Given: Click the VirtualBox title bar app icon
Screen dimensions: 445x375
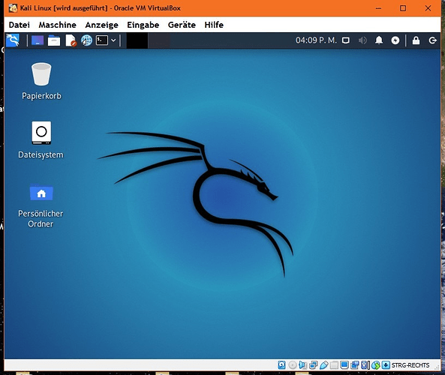Looking at the screenshot, I should click(x=13, y=8).
